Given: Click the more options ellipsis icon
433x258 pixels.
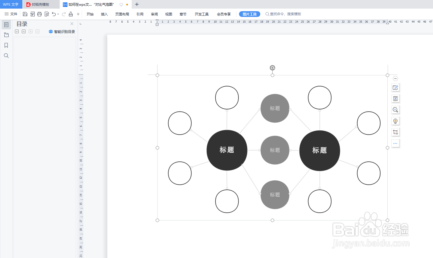Looking at the screenshot, I should pos(395,143).
